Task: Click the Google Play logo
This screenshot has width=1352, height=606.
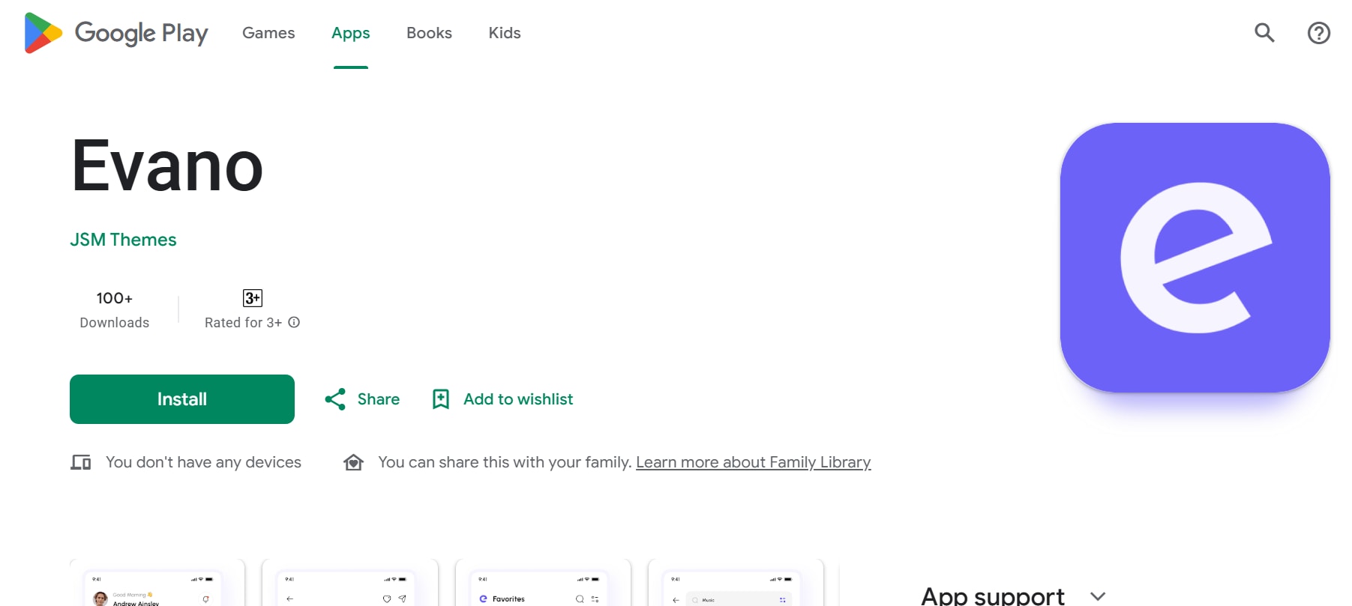Action: [116, 33]
